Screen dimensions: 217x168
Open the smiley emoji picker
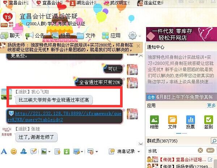coord(14,151)
